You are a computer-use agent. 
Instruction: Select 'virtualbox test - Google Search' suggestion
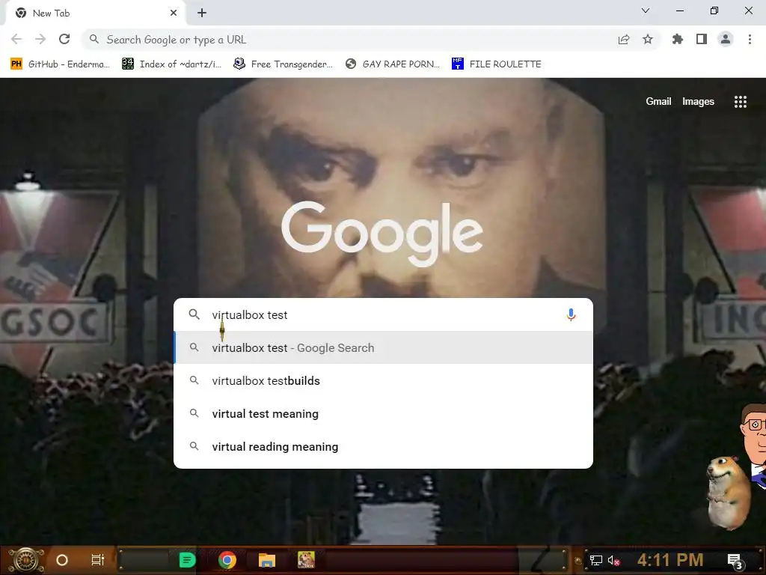pos(384,347)
